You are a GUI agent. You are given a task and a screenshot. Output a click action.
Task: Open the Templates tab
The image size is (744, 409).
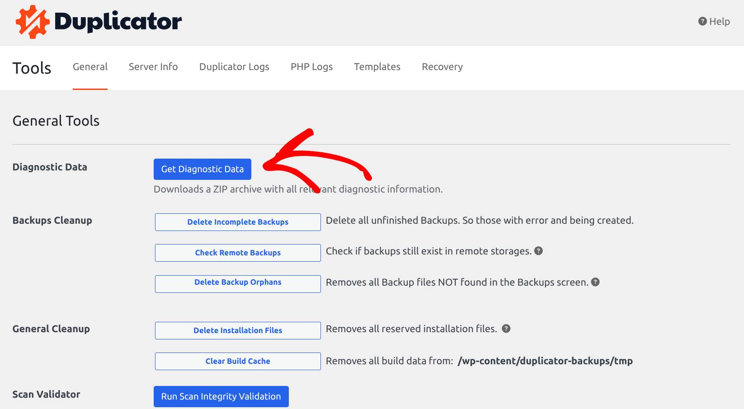pyautogui.click(x=377, y=66)
